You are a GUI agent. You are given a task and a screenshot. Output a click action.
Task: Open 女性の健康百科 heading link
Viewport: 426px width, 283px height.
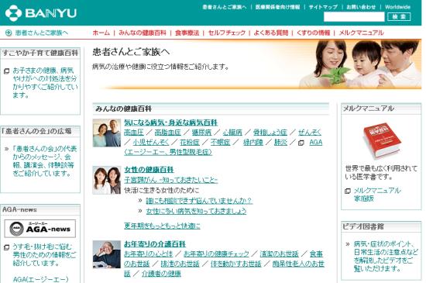click(x=149, y=170)
